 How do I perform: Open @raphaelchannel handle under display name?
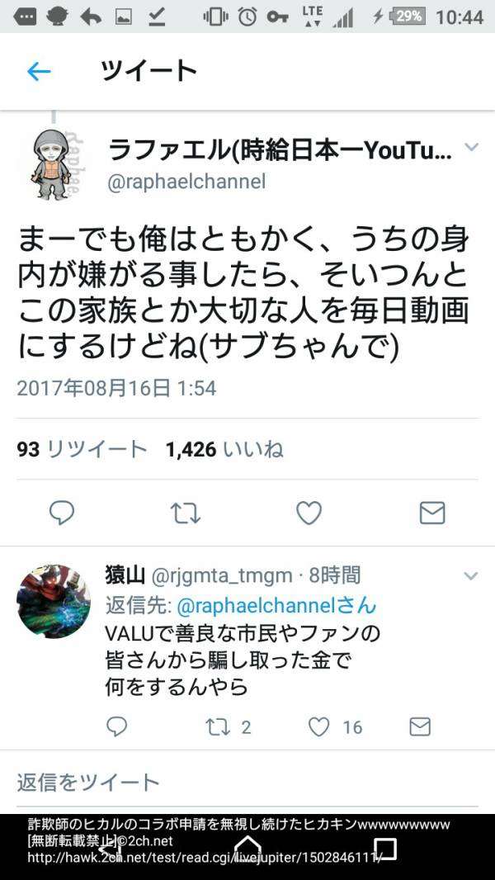click(x=186, y=182)
